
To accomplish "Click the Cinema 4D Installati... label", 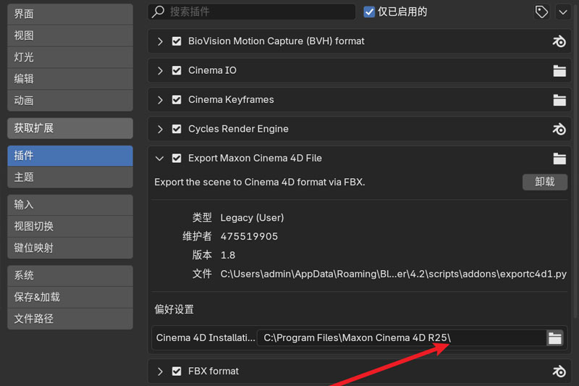I will [x=206, y=338].
